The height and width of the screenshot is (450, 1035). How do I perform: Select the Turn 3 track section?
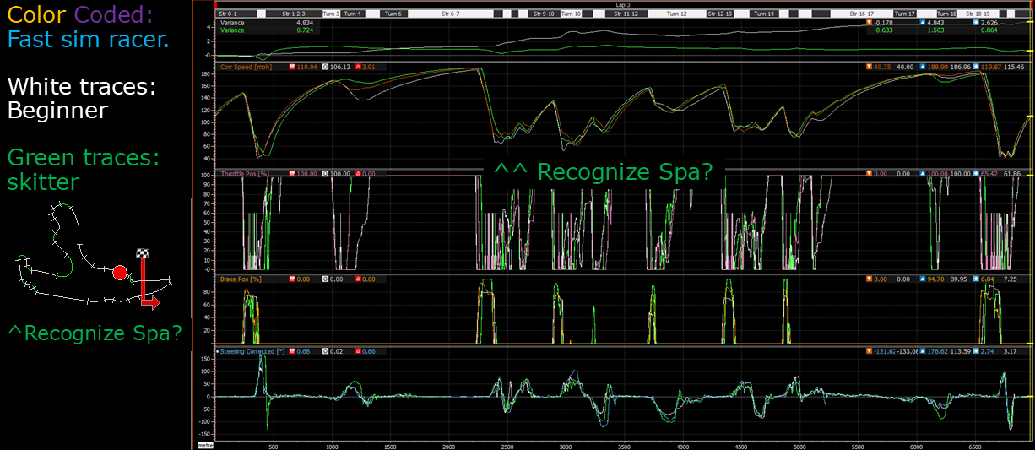coord(331,14)
